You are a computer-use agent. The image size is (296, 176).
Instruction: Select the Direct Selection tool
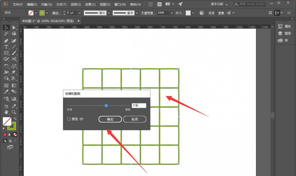click(x=14, y=27)
